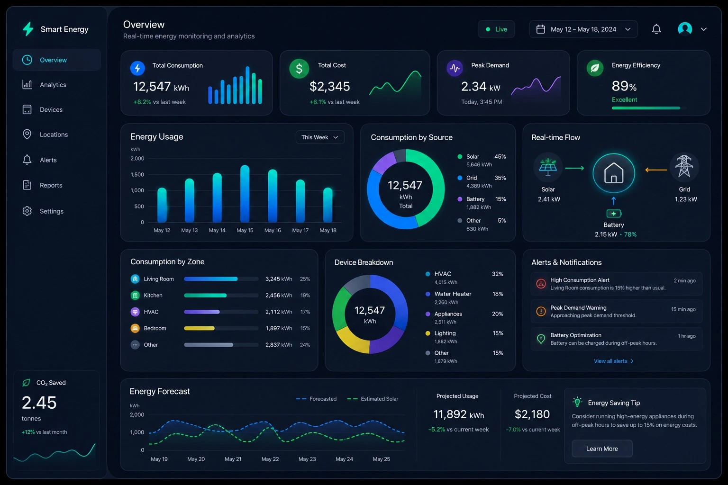728x485 pixels.
Task: Click the Living Room zone icon
Action: point(135,279)
